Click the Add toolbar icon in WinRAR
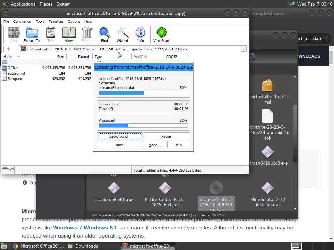The image size is (334, 250). click(14, 35)
